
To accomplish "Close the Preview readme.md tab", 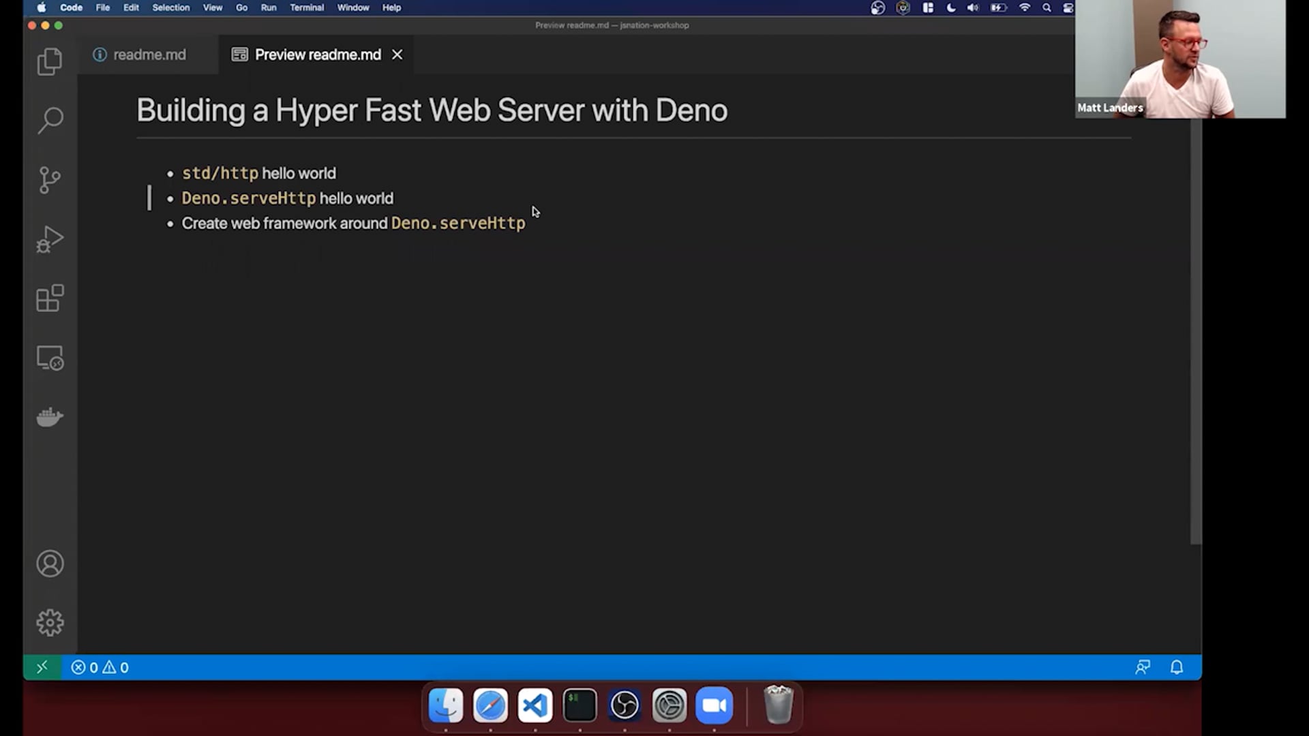I will pos(397,55).
